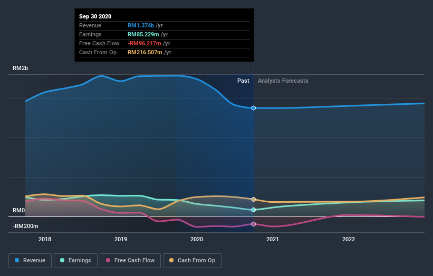Click the -RM200m y-axis label
The image size is (433, 276).
pos(25,226)
